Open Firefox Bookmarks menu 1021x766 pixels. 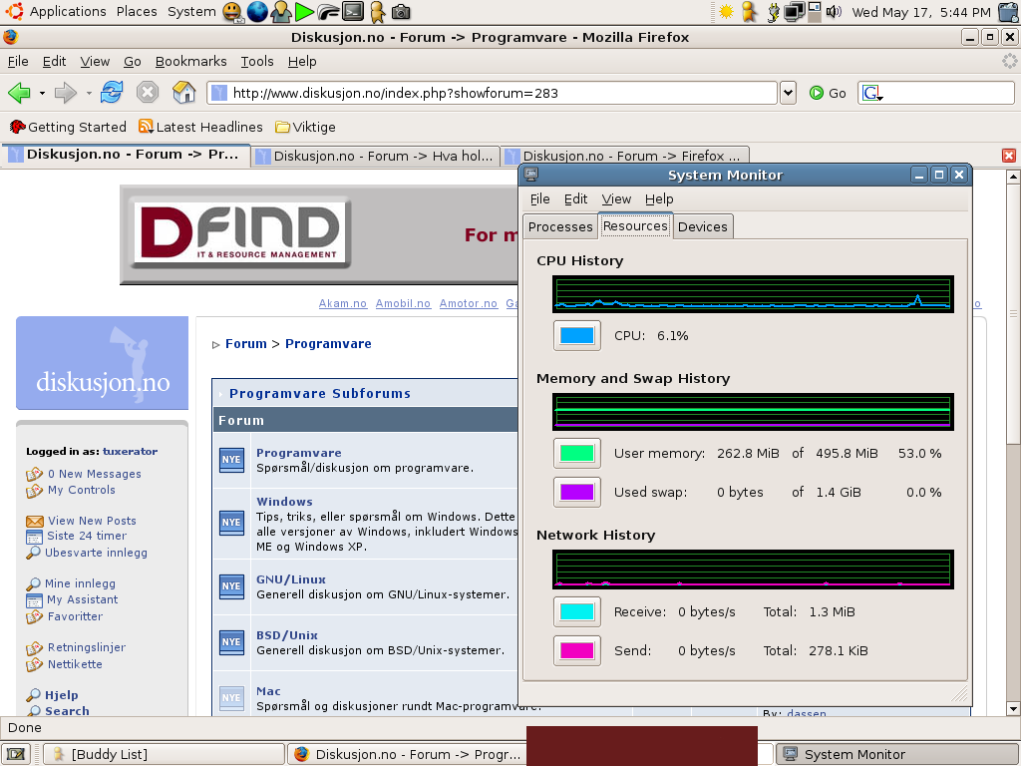(190, 61)
